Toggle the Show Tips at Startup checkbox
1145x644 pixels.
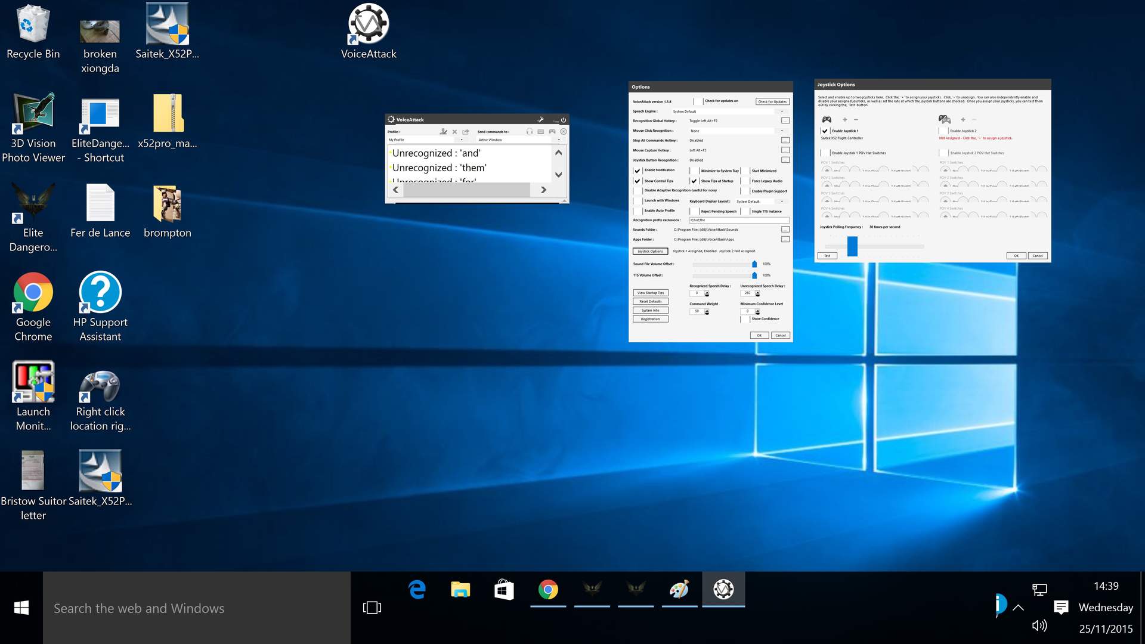coord(694,181)
